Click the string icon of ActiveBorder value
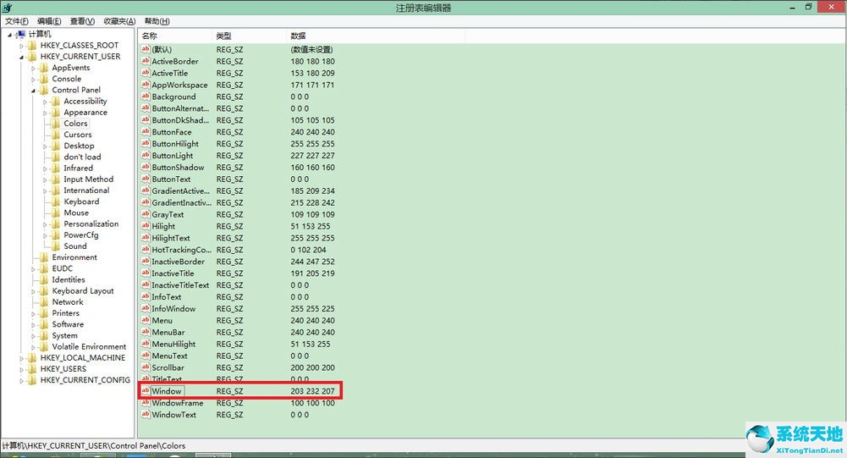This screenshot has height=458, width=847. (146, 61)
